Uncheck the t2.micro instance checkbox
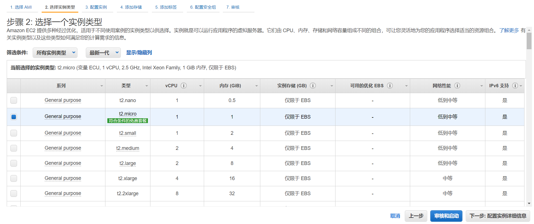The height and width of the screenshot is (224, 534). 14,117
